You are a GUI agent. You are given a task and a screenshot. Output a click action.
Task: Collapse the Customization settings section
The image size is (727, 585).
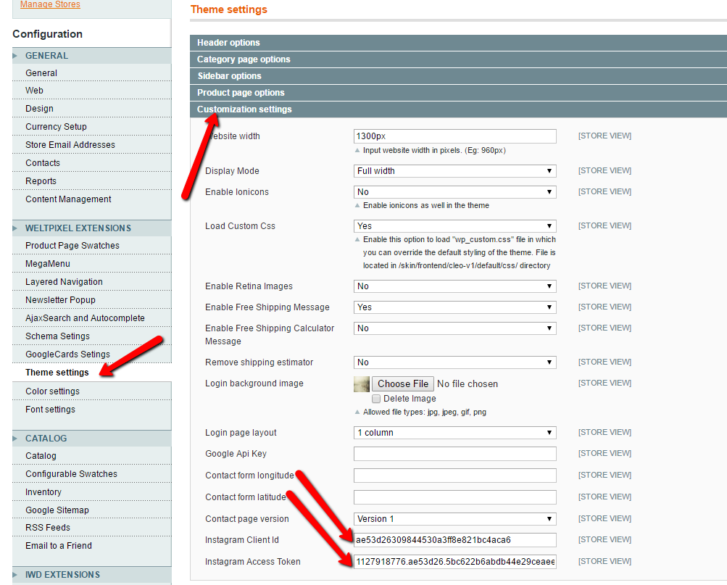(x=244, y=109)
